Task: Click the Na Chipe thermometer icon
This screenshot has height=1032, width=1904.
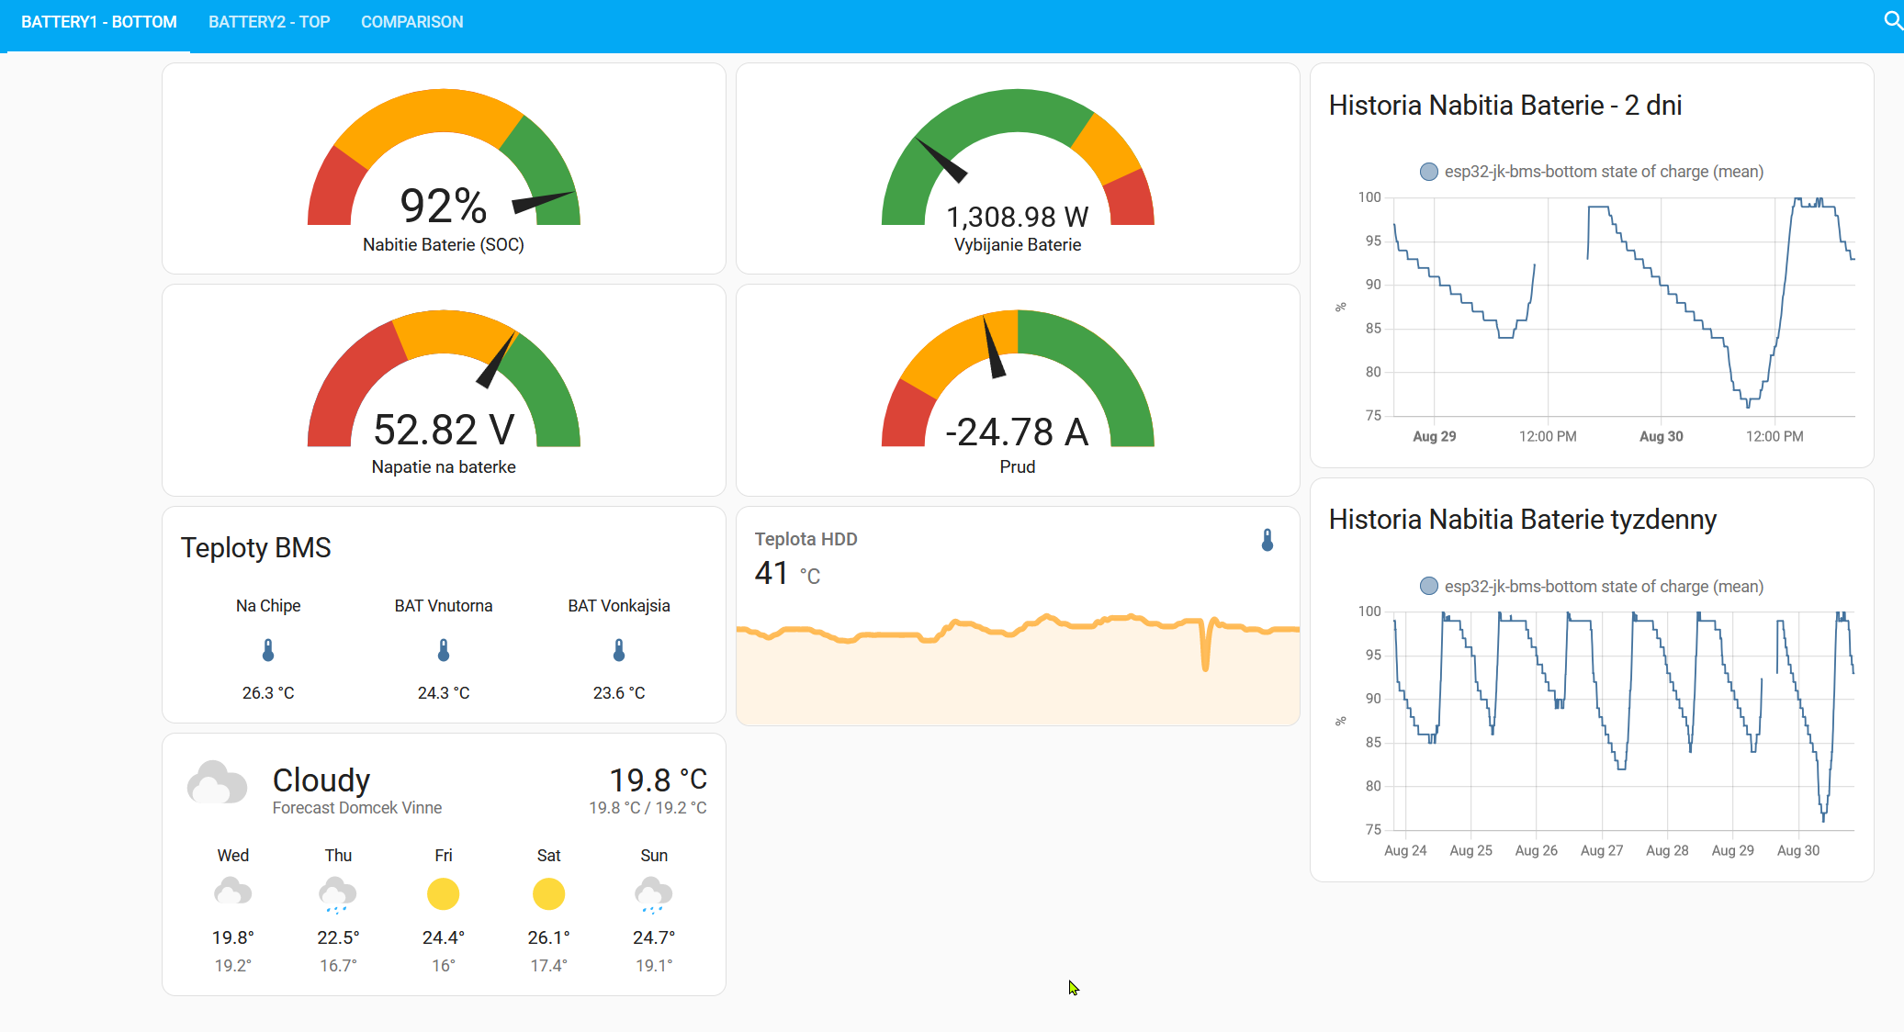Action: coord(268,651)
